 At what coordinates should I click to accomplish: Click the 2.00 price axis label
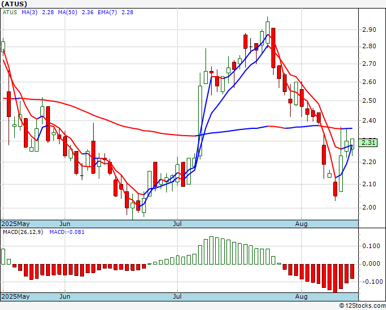click(370, 207)
